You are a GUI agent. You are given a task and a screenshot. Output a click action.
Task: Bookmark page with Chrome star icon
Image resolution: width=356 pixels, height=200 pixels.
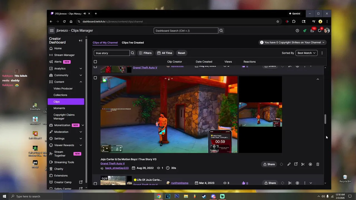tap(278, 21)
